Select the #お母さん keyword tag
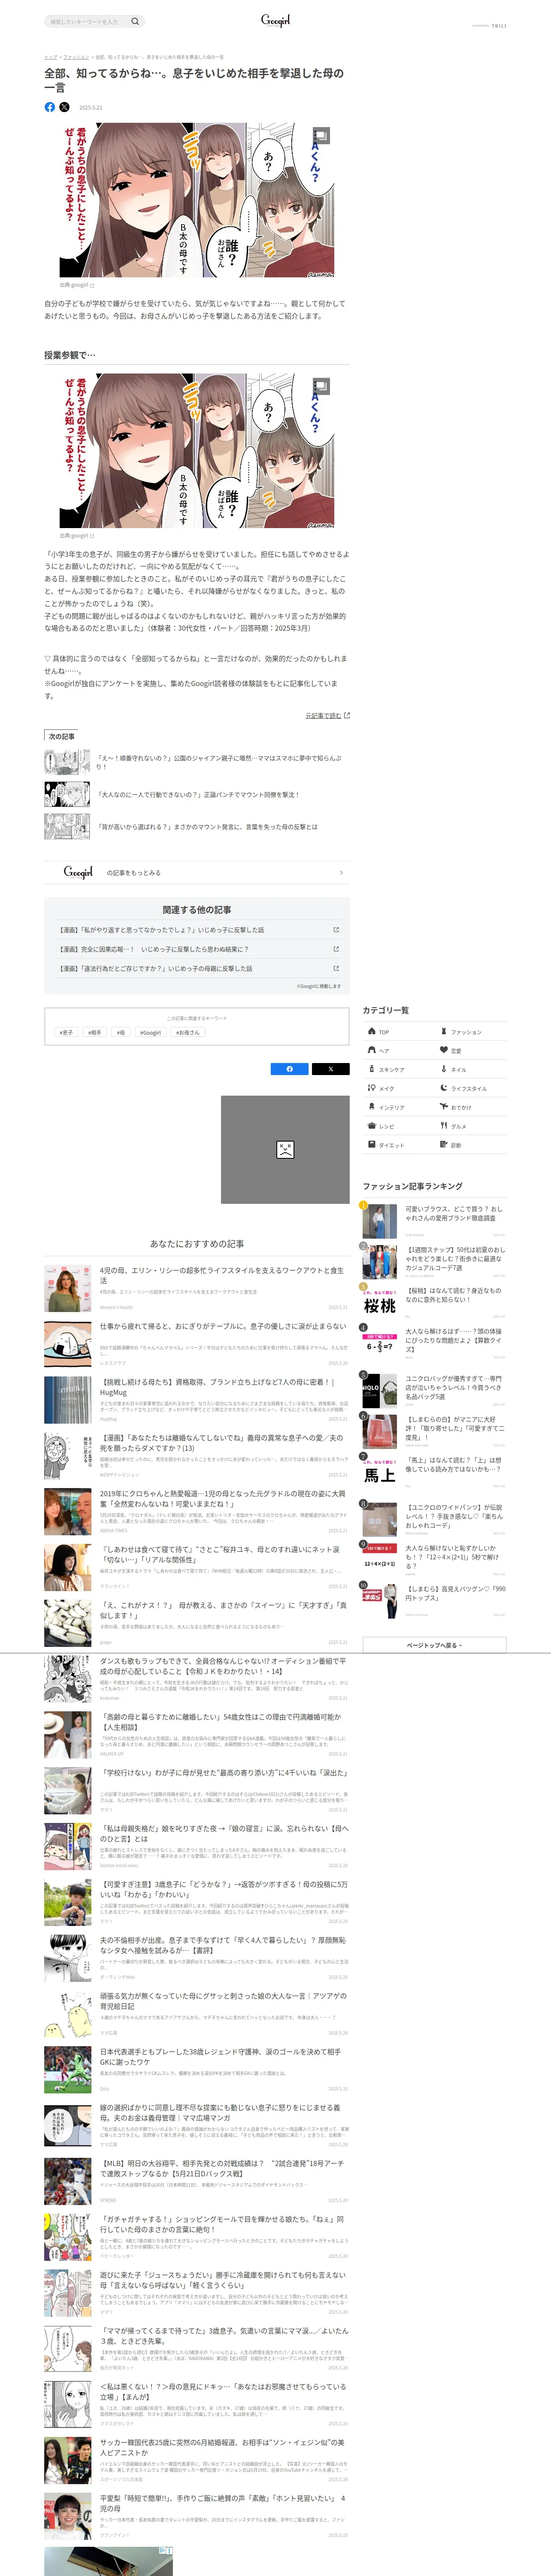This screenshot has height=2576, width=551. click(x=188, y=1032)
